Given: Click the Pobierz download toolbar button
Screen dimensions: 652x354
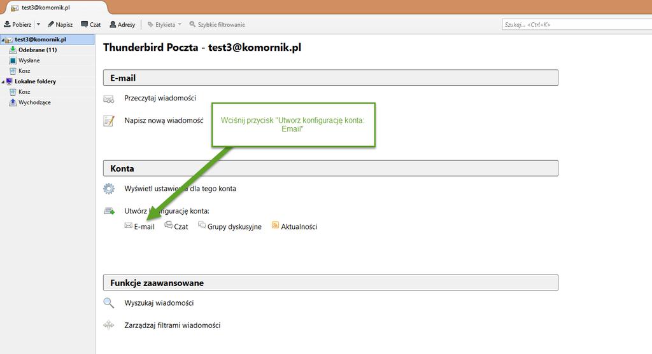Looking at the screenshot, I should pyautogui.click(x=17, y=25).
